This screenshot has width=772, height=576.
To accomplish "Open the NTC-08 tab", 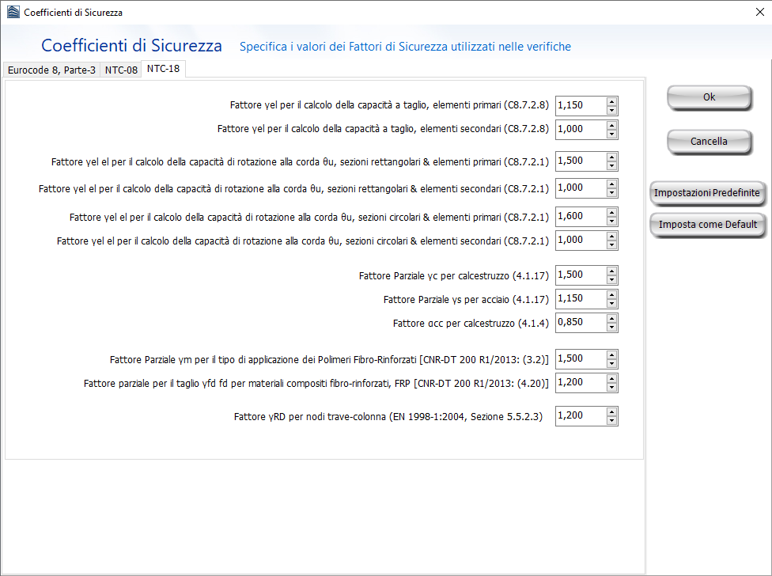I will [121, 70].
